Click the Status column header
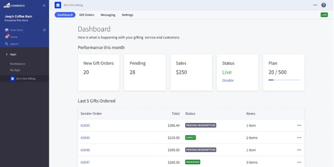 pyautogui.click(x=190, y=114)
